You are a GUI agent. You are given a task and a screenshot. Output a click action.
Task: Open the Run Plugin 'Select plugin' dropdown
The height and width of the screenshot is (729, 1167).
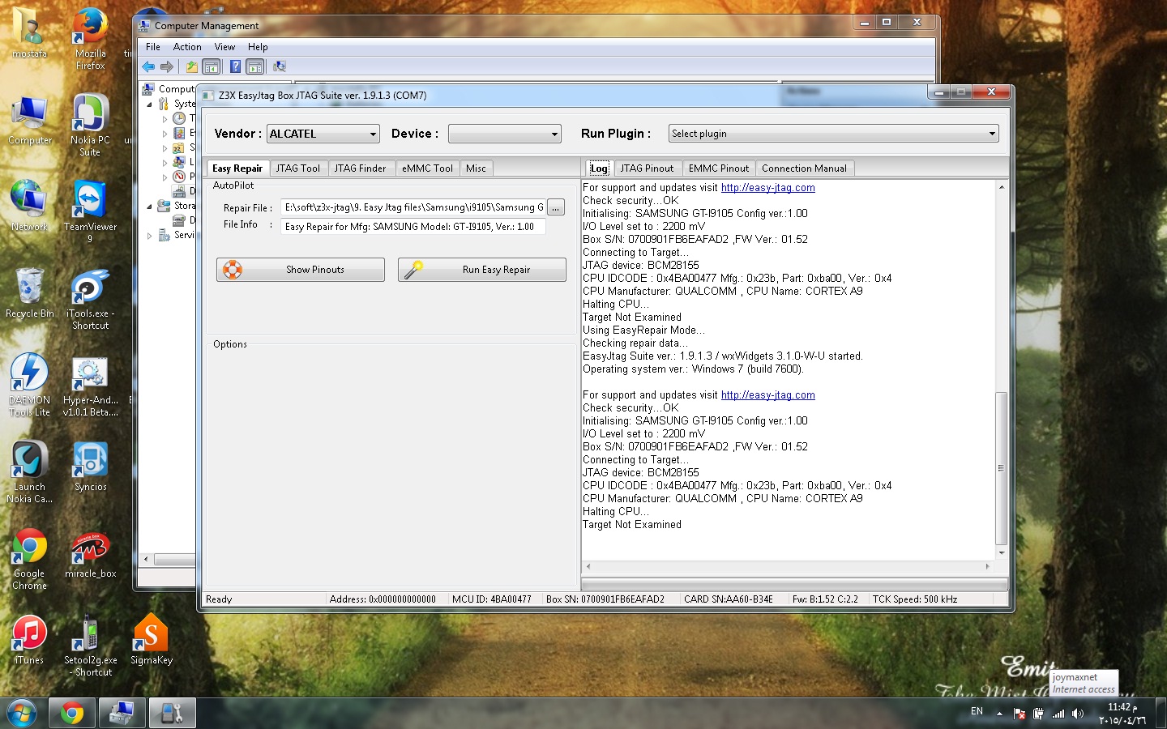tap(834, 134)
